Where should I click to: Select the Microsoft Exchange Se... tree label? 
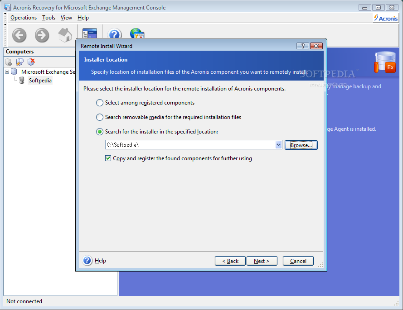click(x=48, y=72)
